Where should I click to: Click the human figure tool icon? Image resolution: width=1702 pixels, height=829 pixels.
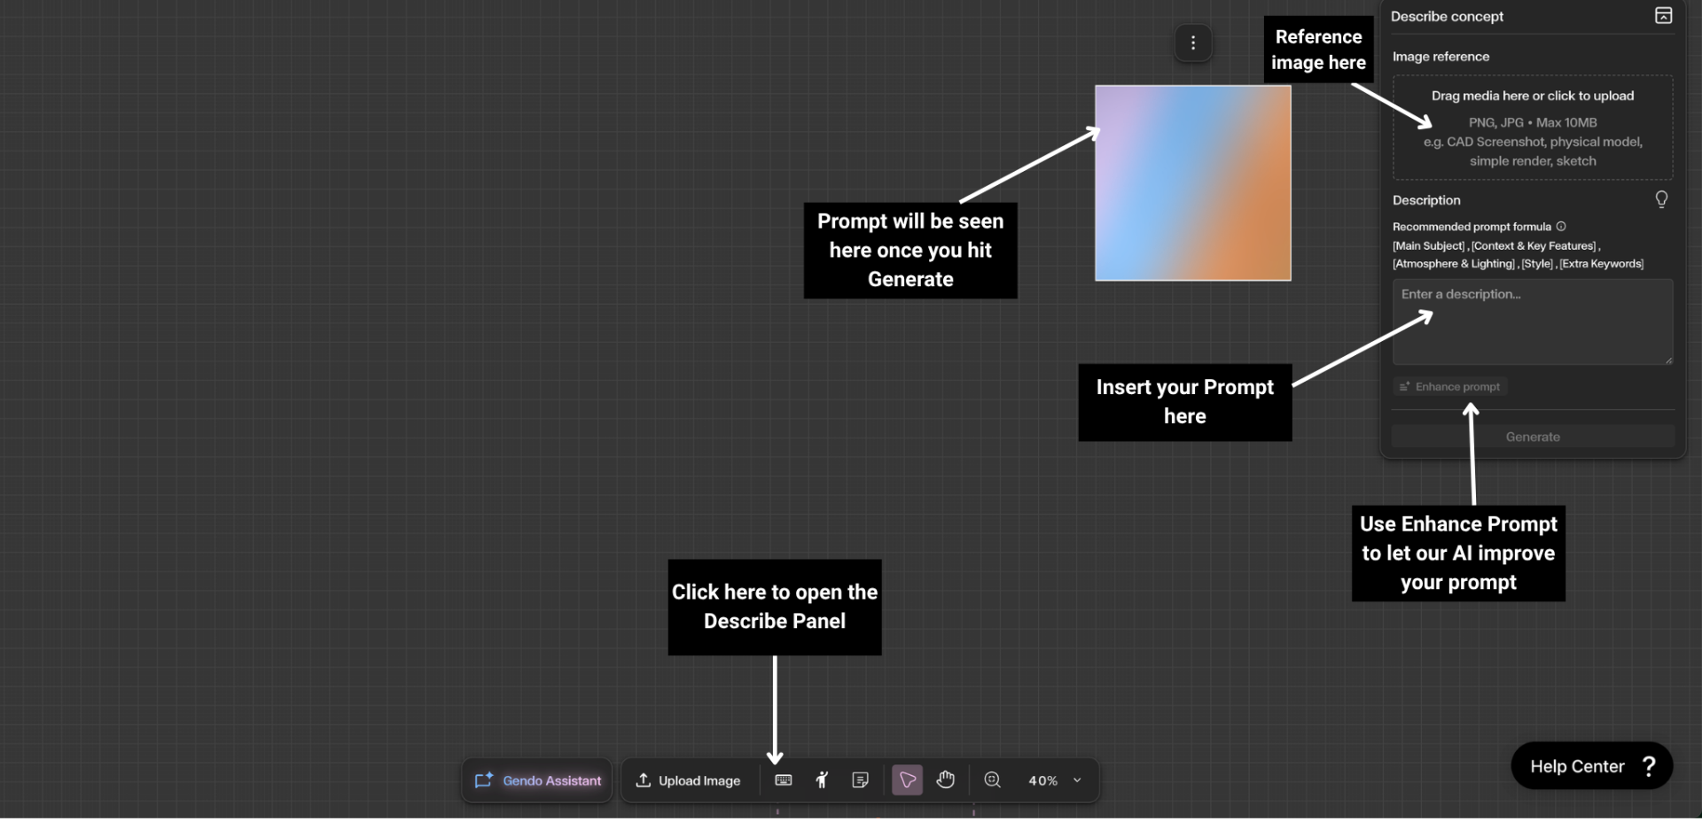point(822,780)
